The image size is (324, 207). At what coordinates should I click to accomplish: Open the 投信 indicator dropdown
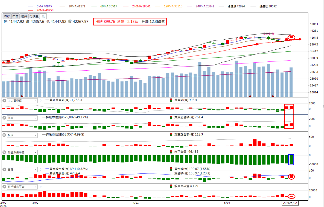[x=22, y=135]
